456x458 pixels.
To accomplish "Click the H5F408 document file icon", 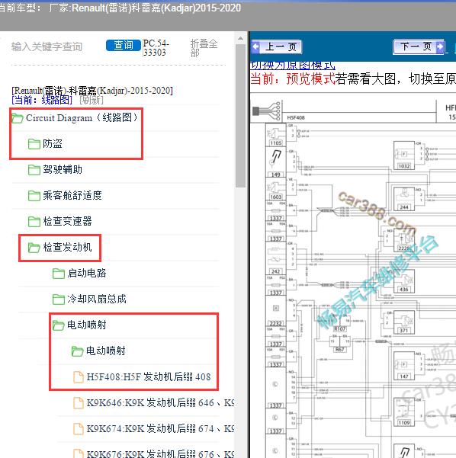I will click(78, 376).
